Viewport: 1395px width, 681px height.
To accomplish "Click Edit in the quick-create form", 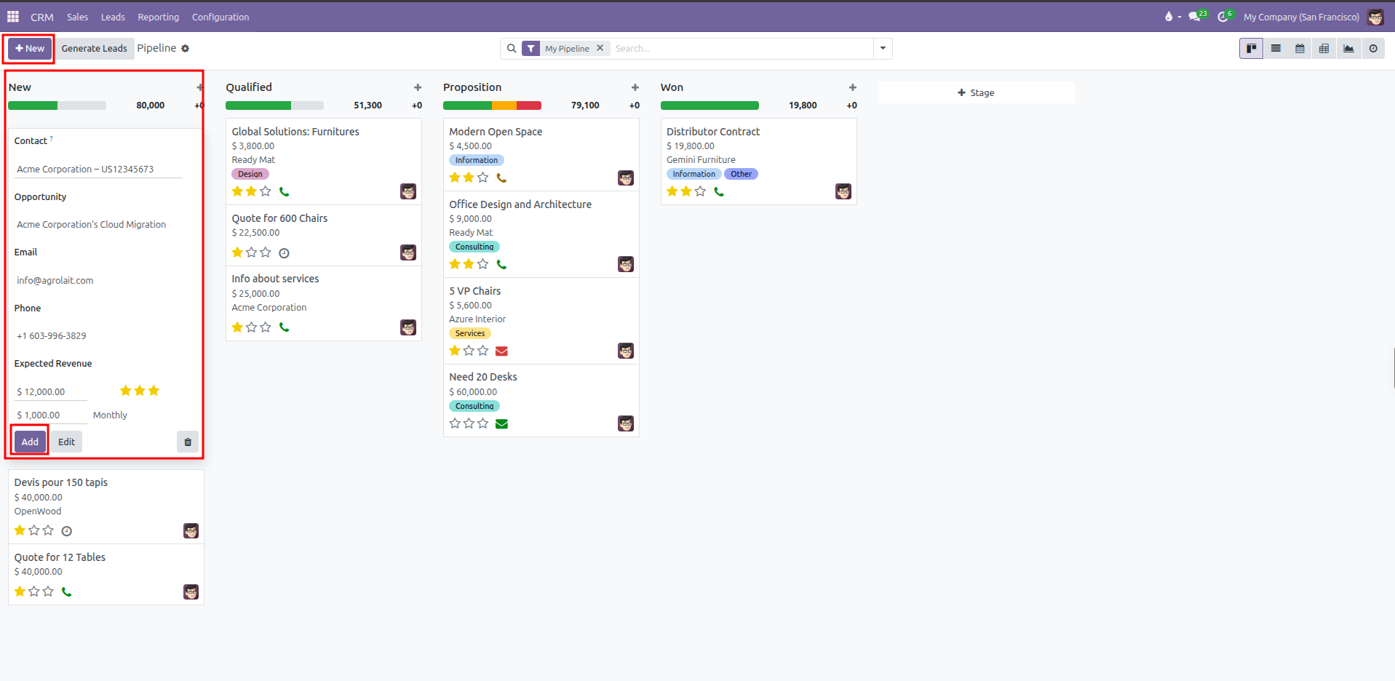I will [x=66, y=442].
